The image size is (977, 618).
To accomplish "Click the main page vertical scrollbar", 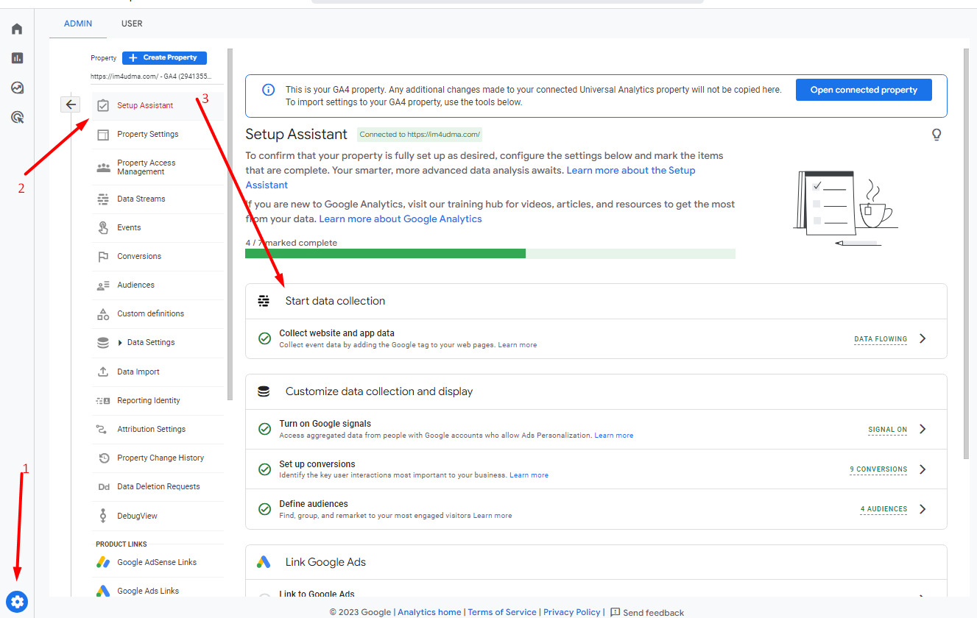I will click(x=966, y=255).
